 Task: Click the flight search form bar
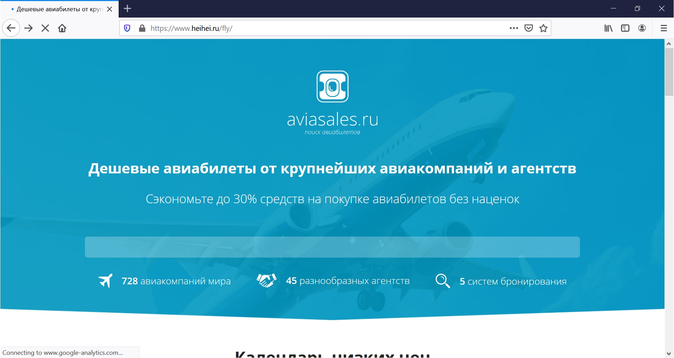(x=332, y=247)
